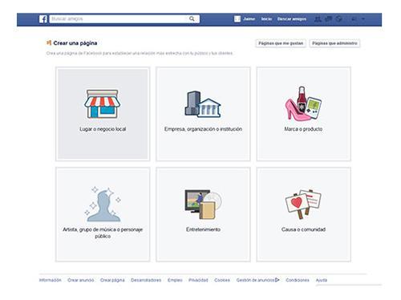The height and width of the screenshot is (300, 401).
Task: Open the messages icon
Action: coord(328,19)
